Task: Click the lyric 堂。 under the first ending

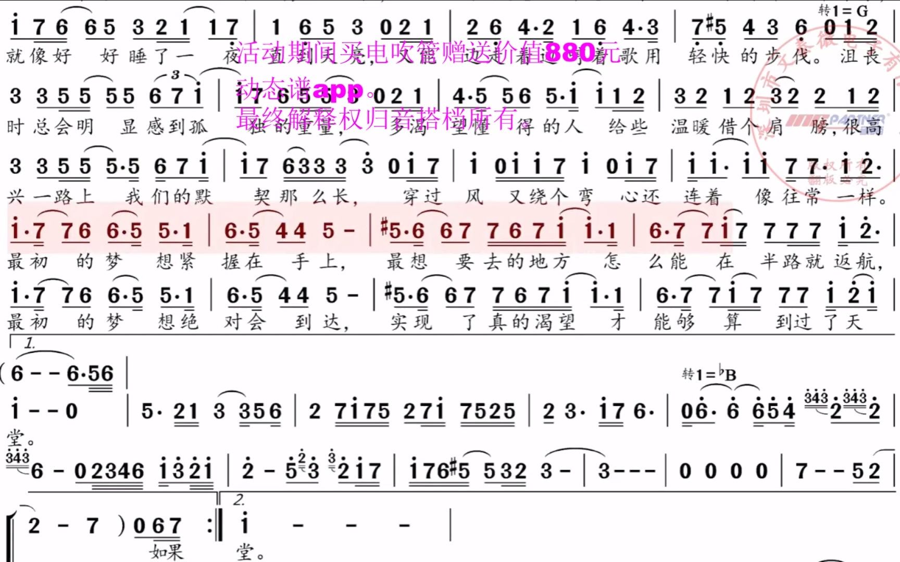Action: tap(21, 439)
